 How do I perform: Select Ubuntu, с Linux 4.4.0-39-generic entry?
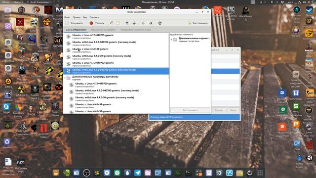(x=116, y=50)
